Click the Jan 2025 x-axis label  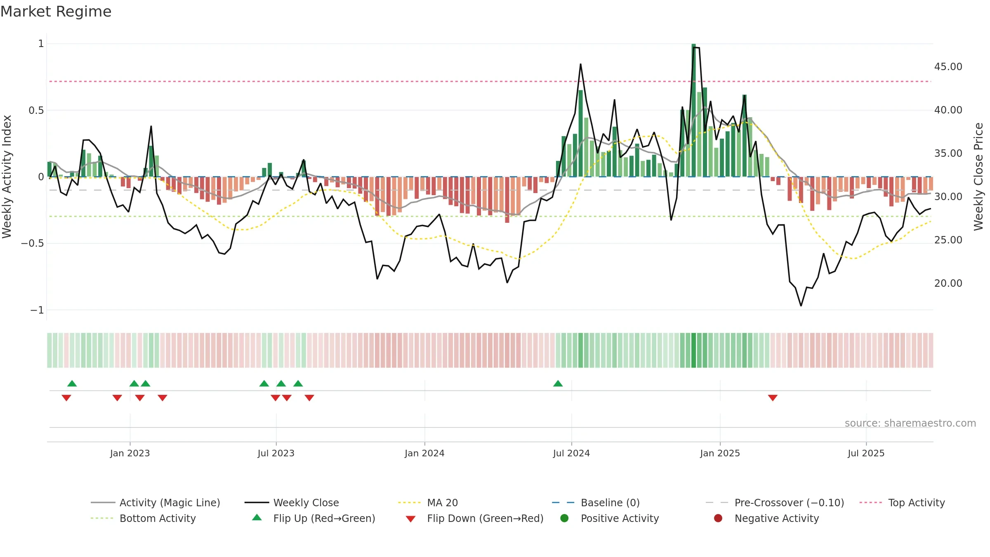pos(720,453)
